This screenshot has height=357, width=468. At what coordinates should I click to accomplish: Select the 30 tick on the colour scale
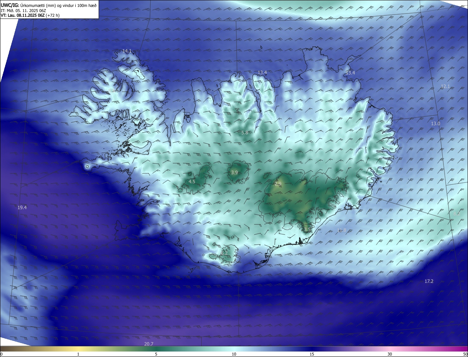pyautogui.click(x=390, y=354)
